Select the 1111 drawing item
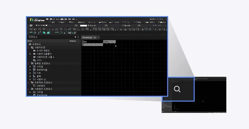249x129 pixels. (38, 60)
